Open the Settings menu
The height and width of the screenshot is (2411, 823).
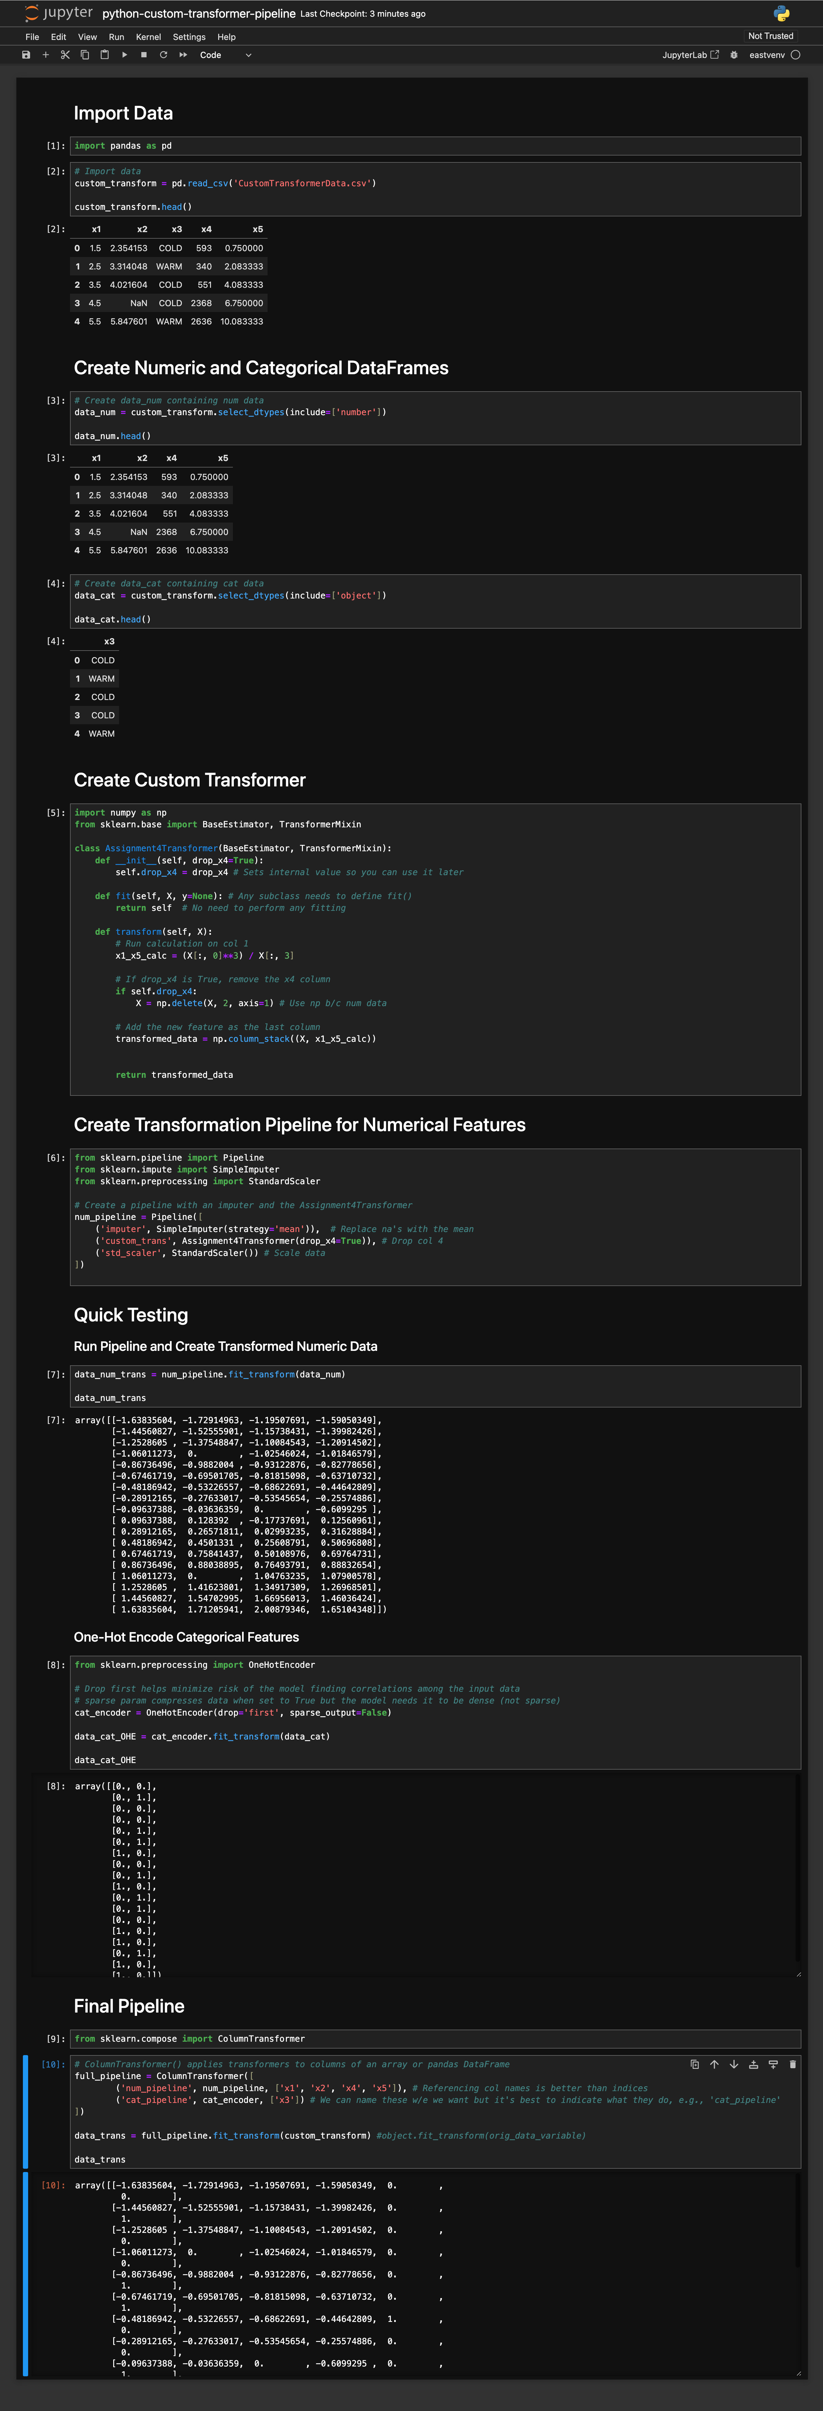189,37
